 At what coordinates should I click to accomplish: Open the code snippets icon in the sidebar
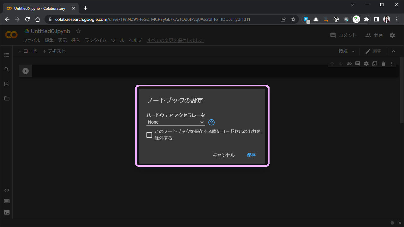(7, 190)
